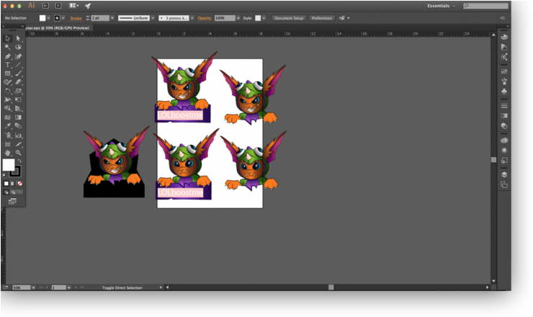Pick the Hand tool
533x317 pixels.
(8, 152)
